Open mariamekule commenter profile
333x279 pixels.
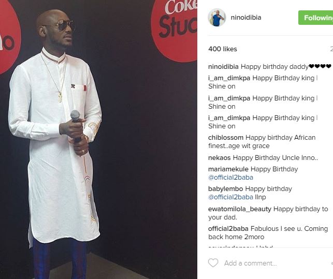click(x=228, y=169)
